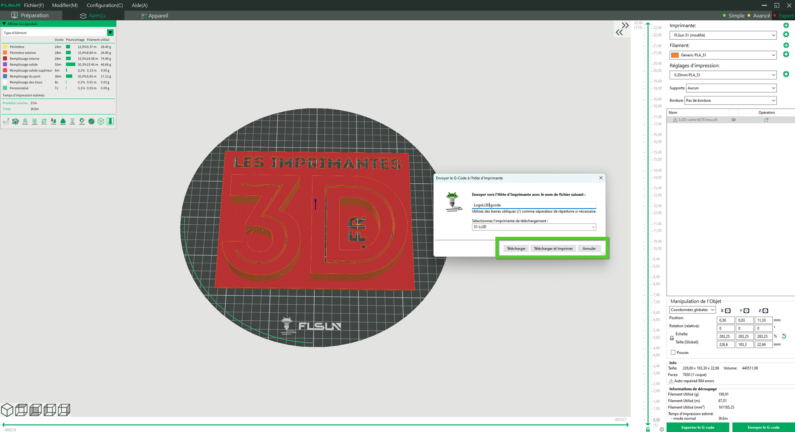Image resolution: width=795 pixels, height=432 pixels.
Task: Open the Type d'élément dropdown
Action: pos(58,33)
